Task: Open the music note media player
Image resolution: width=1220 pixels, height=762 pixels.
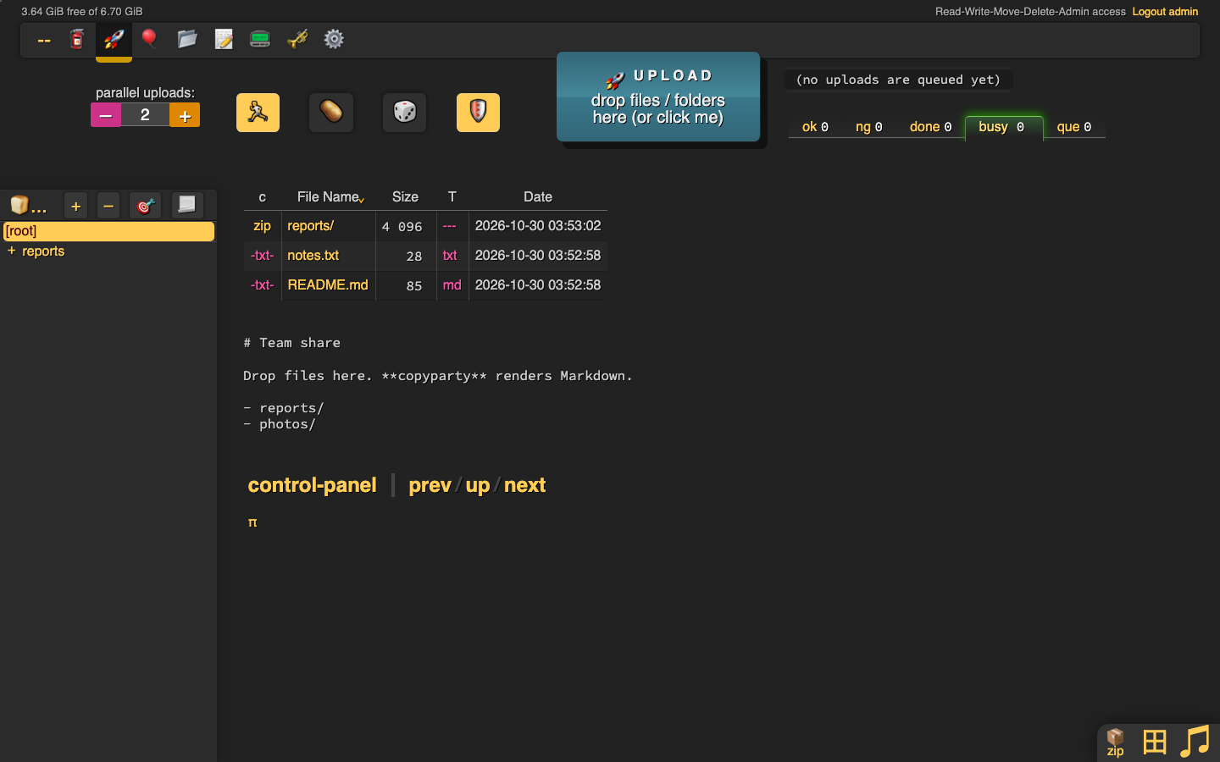Action: click(1195, 742)
